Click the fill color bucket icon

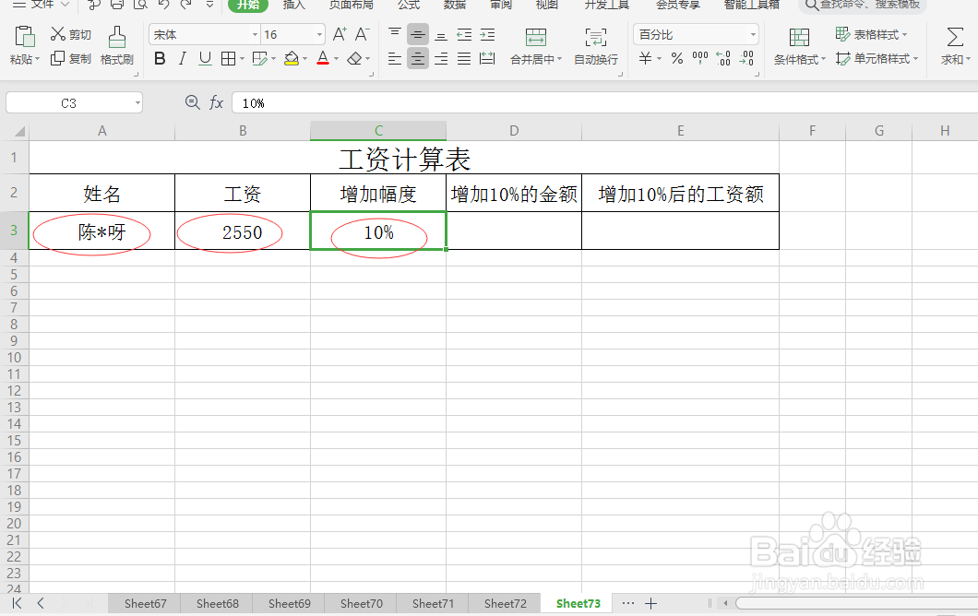(291, 59)
